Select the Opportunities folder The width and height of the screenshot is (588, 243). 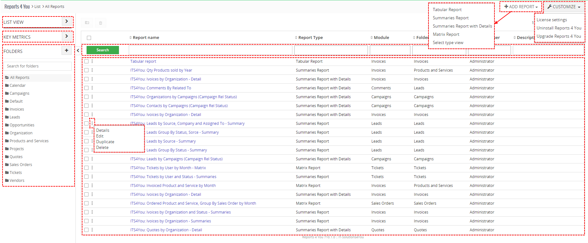coord(22,125)
